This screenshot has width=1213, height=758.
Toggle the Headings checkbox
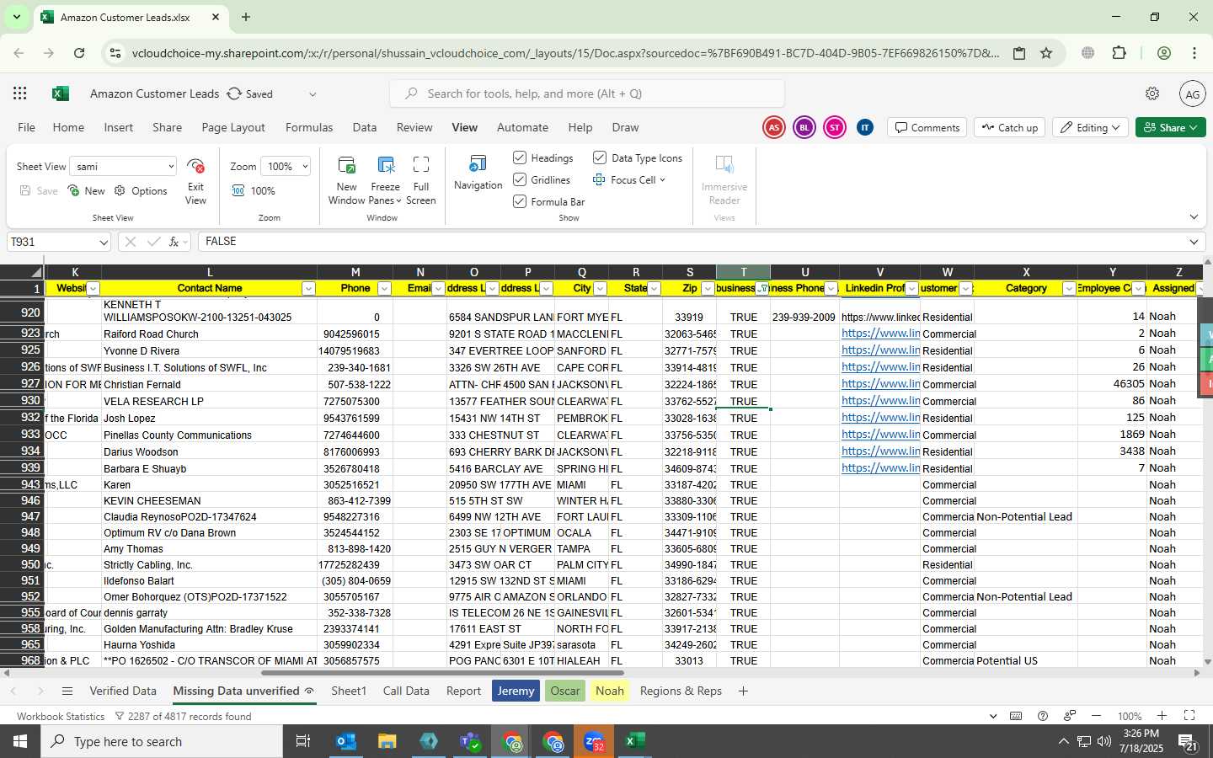point(520,157)
